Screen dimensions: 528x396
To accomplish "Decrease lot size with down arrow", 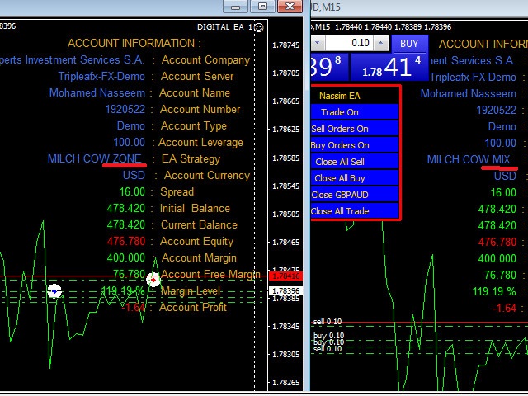I will click(318, 43).
